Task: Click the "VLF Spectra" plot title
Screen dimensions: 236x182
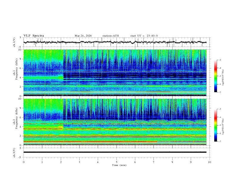Action: 34,36
